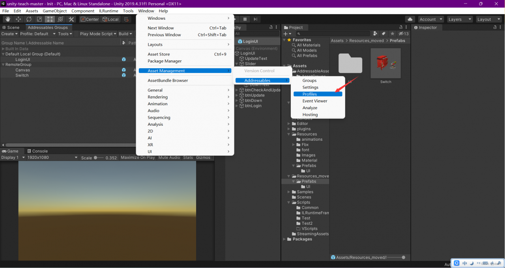Expand the Built In Data group
Image resolution: width=505 pixels, height=268 pixels.
point(3,49)
